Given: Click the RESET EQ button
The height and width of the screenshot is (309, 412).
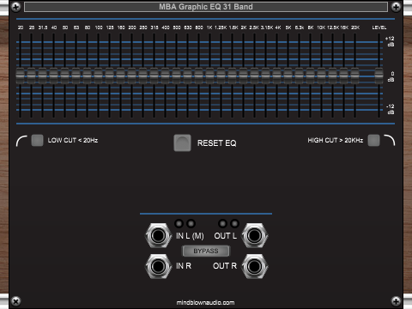Looking at the screenshot, I should tap(182, 142).
